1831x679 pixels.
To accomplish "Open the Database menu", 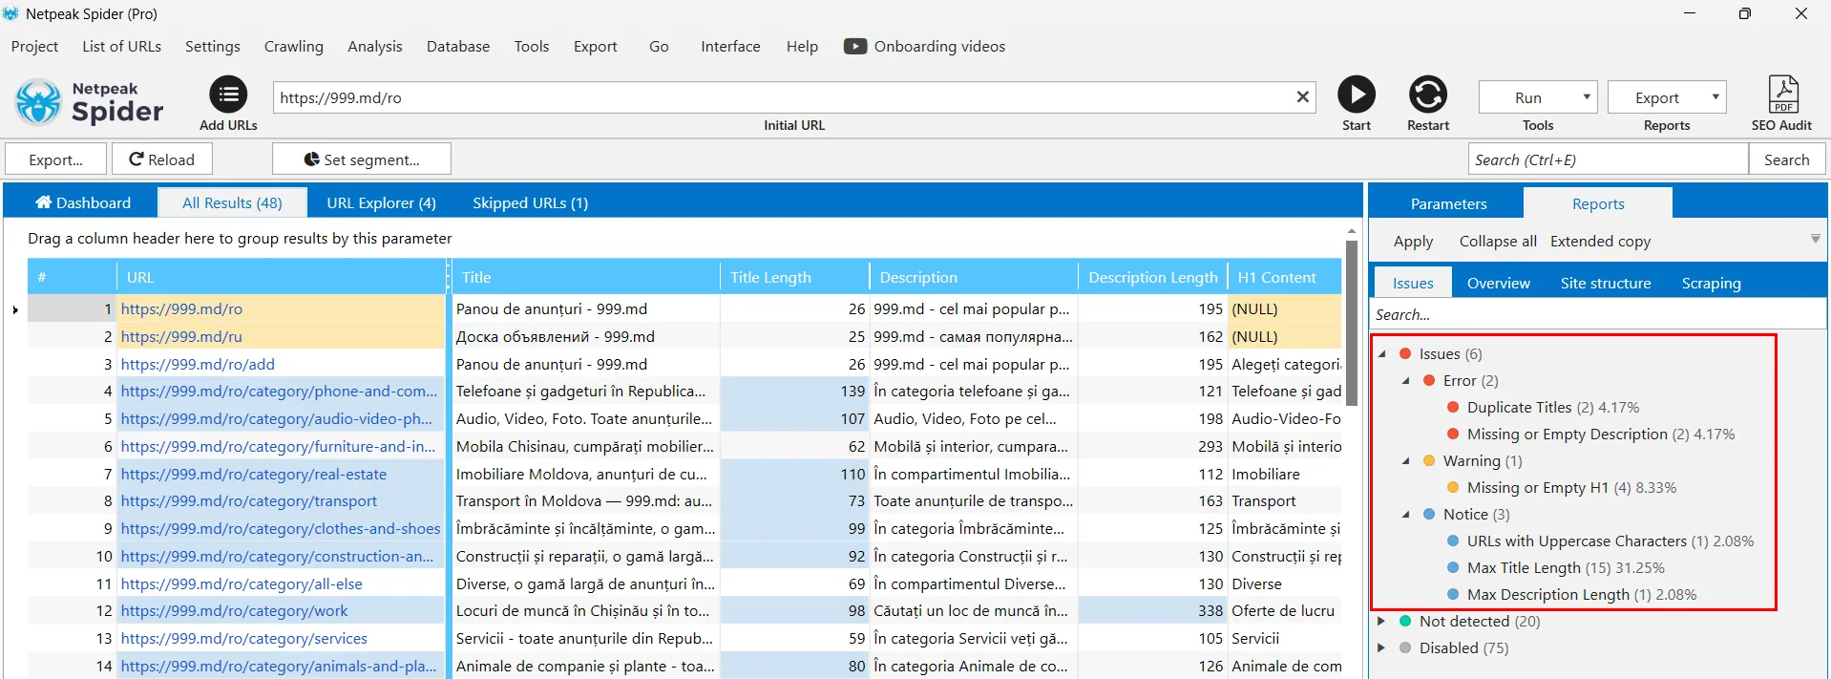I will pyautogui.click(x=457, y=46).
